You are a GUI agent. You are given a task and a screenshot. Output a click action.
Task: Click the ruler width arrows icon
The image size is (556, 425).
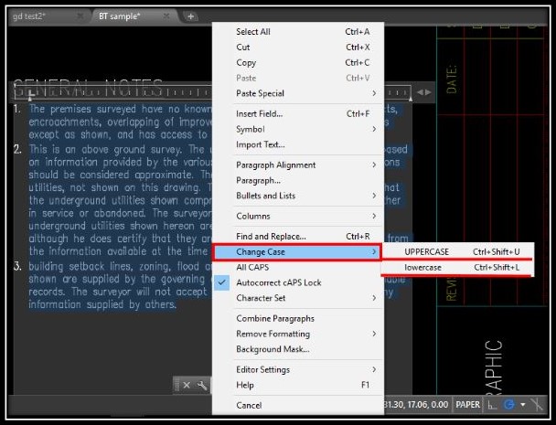click(x=424, y=92)
